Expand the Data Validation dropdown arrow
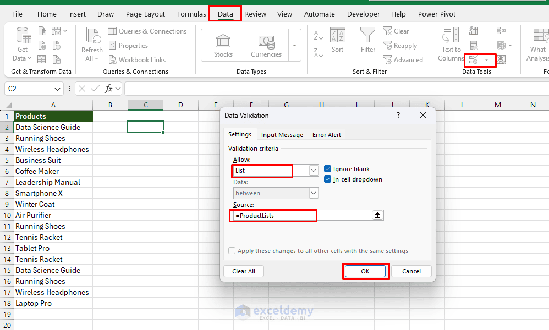The image size is (549, 330). tap(487, 60)
